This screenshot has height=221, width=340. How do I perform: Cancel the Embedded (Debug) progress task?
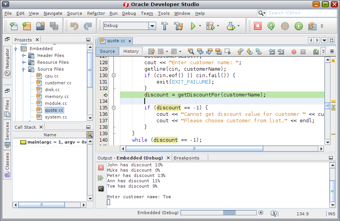pos(261,213)
